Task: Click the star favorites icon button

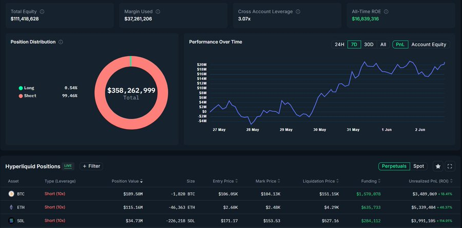Action: (438, 166)
